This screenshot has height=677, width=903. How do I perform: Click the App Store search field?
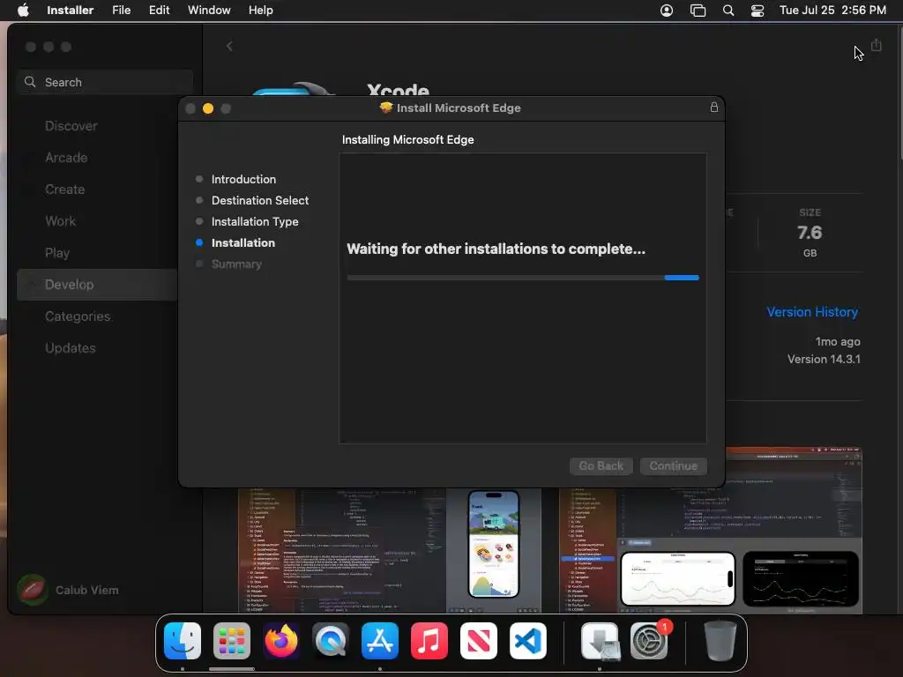tap(105, 82)
